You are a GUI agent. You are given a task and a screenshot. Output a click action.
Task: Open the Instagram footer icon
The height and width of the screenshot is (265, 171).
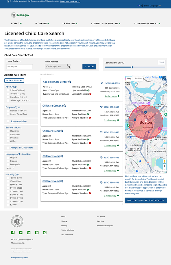click(x=45, y=233)
